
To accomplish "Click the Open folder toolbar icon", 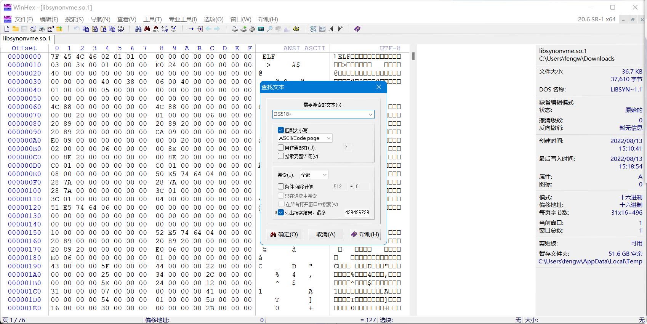I will click(x=16, y=29).
